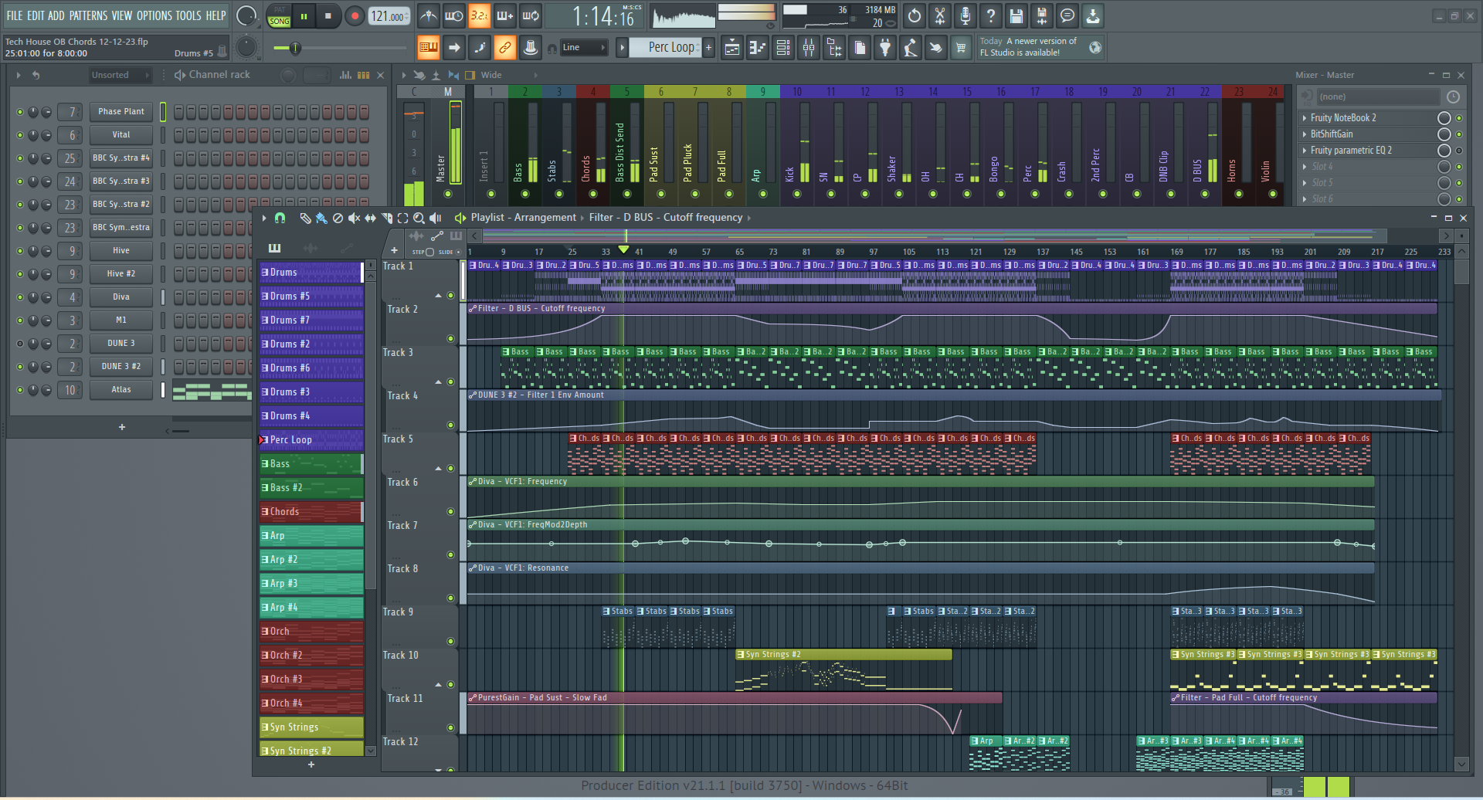Open the Line snap mode dropdown
The width and height of the screenshot is (1483, 800).
pyautogui.click(x=583, y=48)
